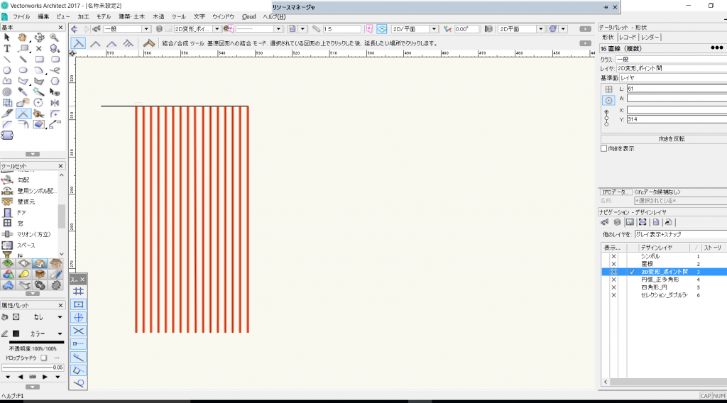The height and width of the screenshot is (403, 727).
Task: Select the Eyedropper tool
Action: [x=22, y=92]
